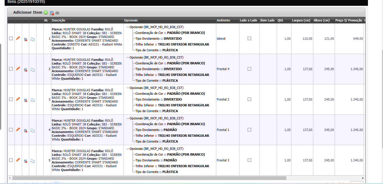This screenshot has width=383, height=184.
Task: Delete item 2 Frontal 4 using its trash icon
Action: (x=25, y=70)
